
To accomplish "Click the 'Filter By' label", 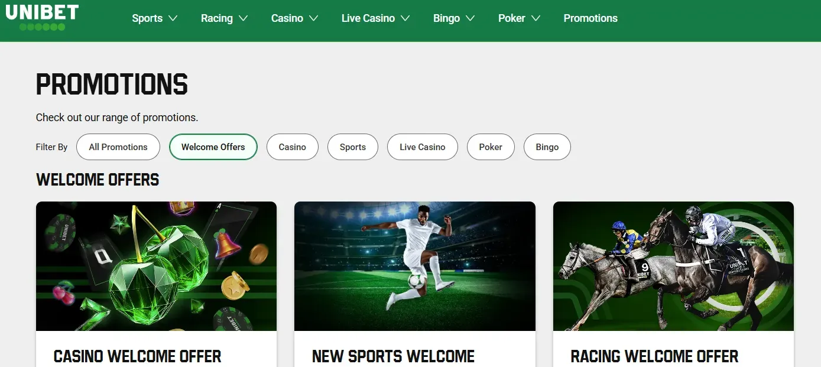I will [52, 147].
